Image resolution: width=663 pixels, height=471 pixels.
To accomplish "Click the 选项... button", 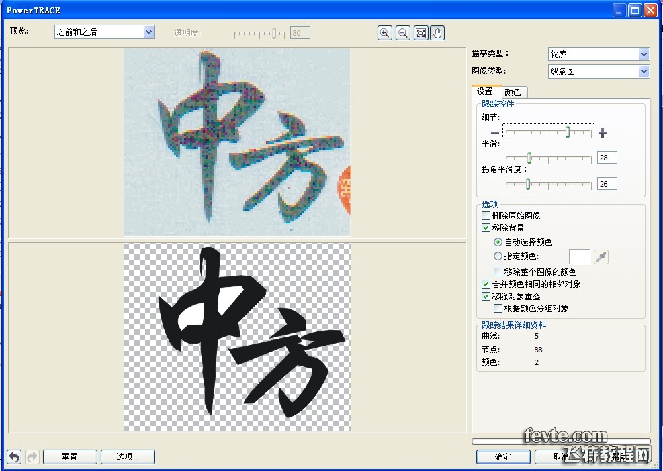I will pyautogui.click(x=128, y=457).
